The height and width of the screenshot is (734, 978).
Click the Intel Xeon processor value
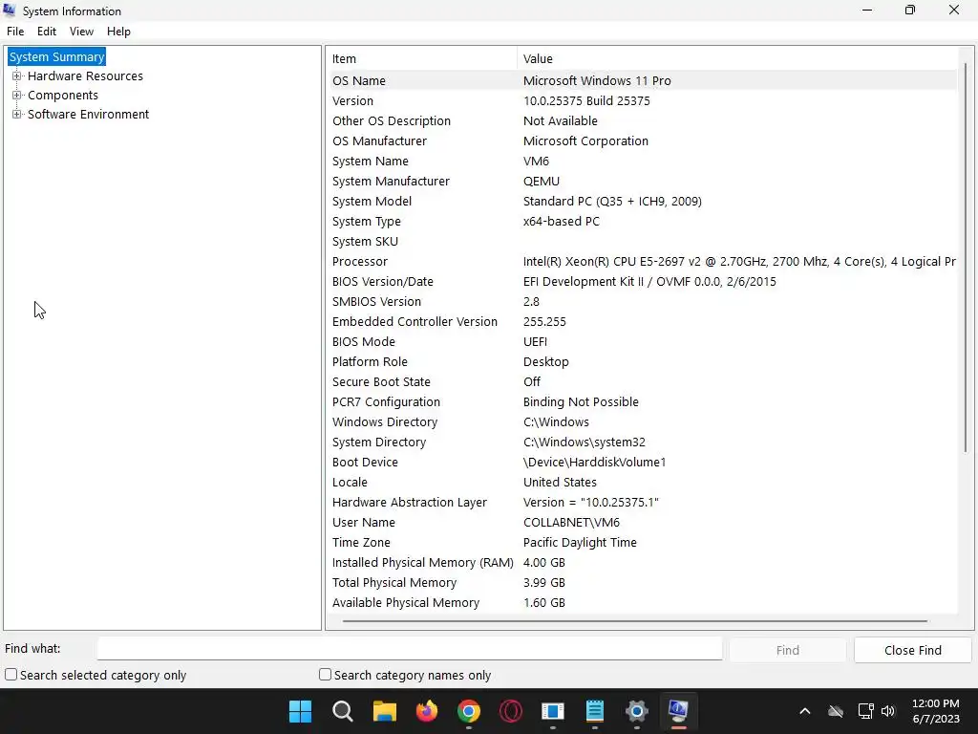[x=739, y=262]
